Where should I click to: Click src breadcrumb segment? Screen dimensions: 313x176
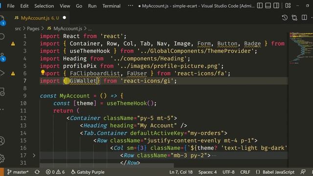(18, 29)
